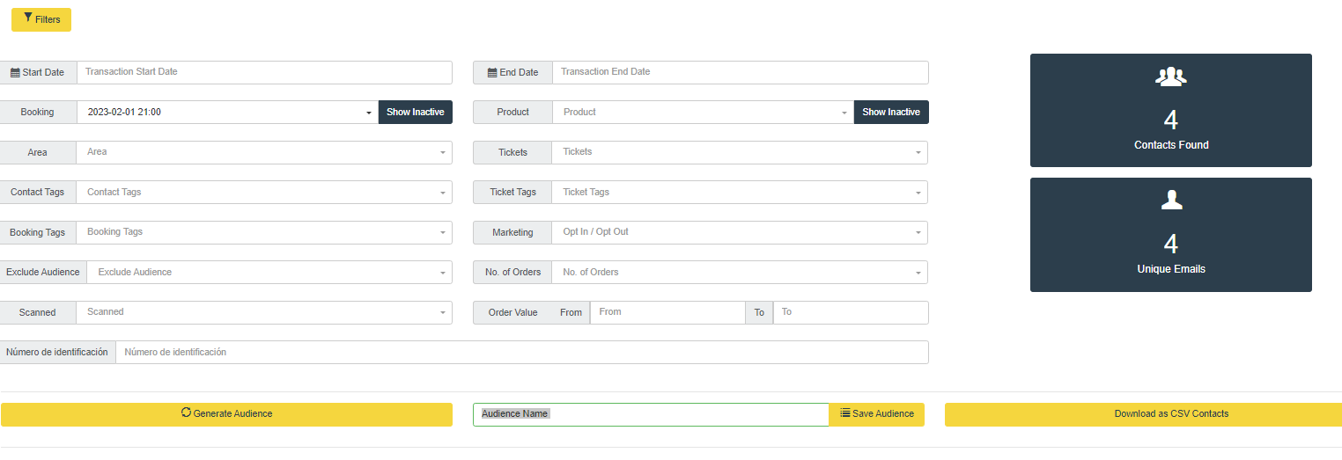1342x460 pixels.
Task: Click the Unique Emails count card
Action: pyautogui.click(x=1171, y=235)
